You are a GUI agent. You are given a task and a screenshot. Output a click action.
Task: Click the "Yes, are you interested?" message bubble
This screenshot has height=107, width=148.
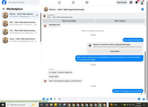(133, 40)
